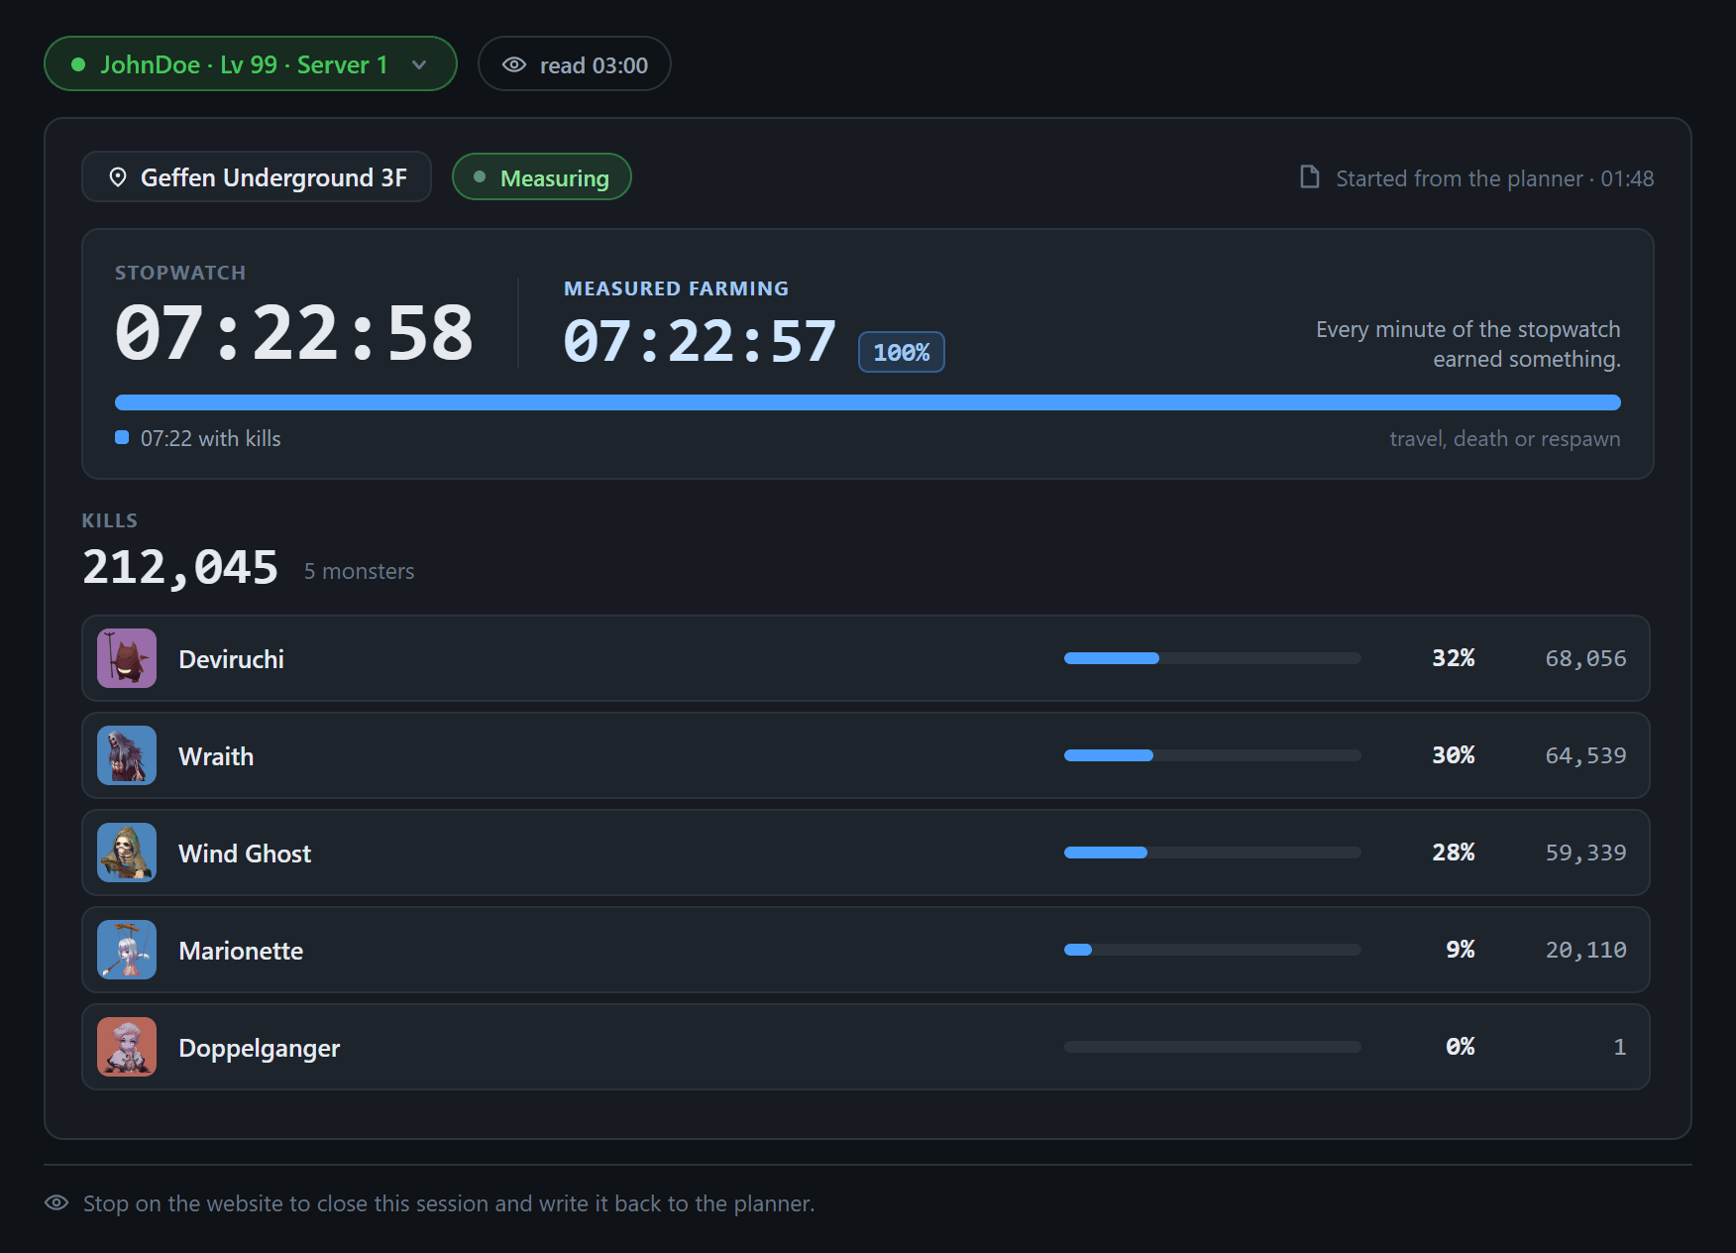Click the 07:22 with kills legend text
Screen dimensions: 1736x1253
click(210, 438)
